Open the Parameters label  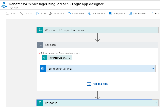click(x=99, y=13)
